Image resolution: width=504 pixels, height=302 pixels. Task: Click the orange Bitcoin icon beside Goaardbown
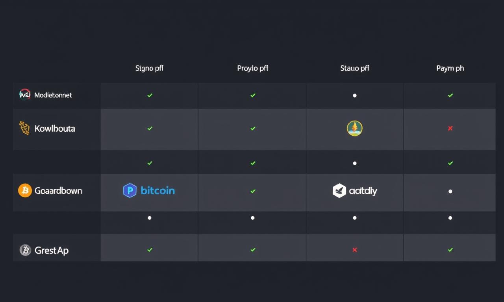click(x=25, y=191)
